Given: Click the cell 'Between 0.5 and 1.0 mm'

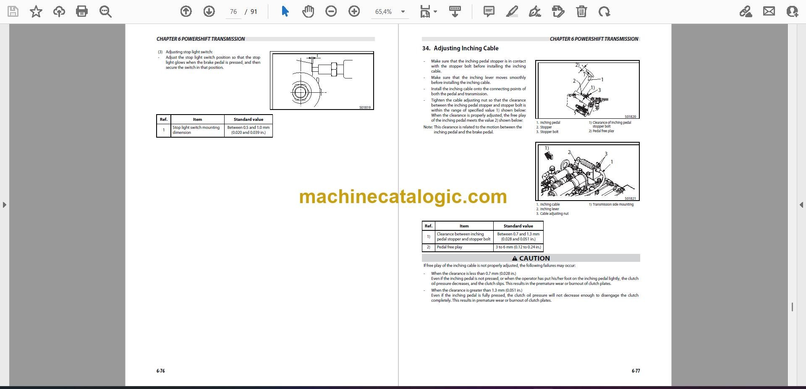Looking at the screenshot, I should click(x=249, y=130).
